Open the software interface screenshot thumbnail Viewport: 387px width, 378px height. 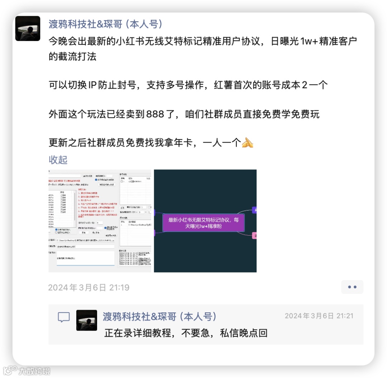tap(100, 221)
